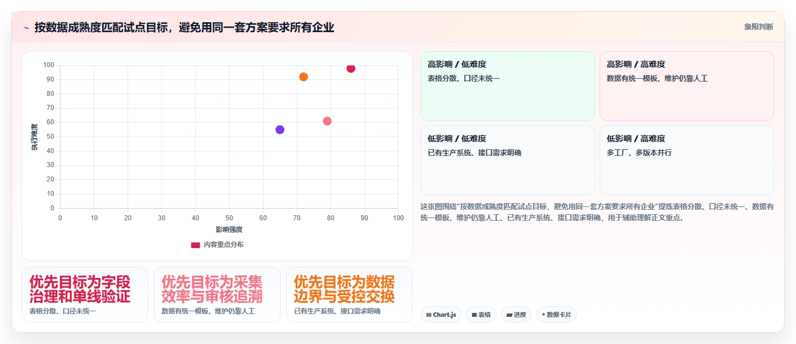Click the lightning icon beside the title
Viewport: 796px width, 344px height.
(26, 27)
